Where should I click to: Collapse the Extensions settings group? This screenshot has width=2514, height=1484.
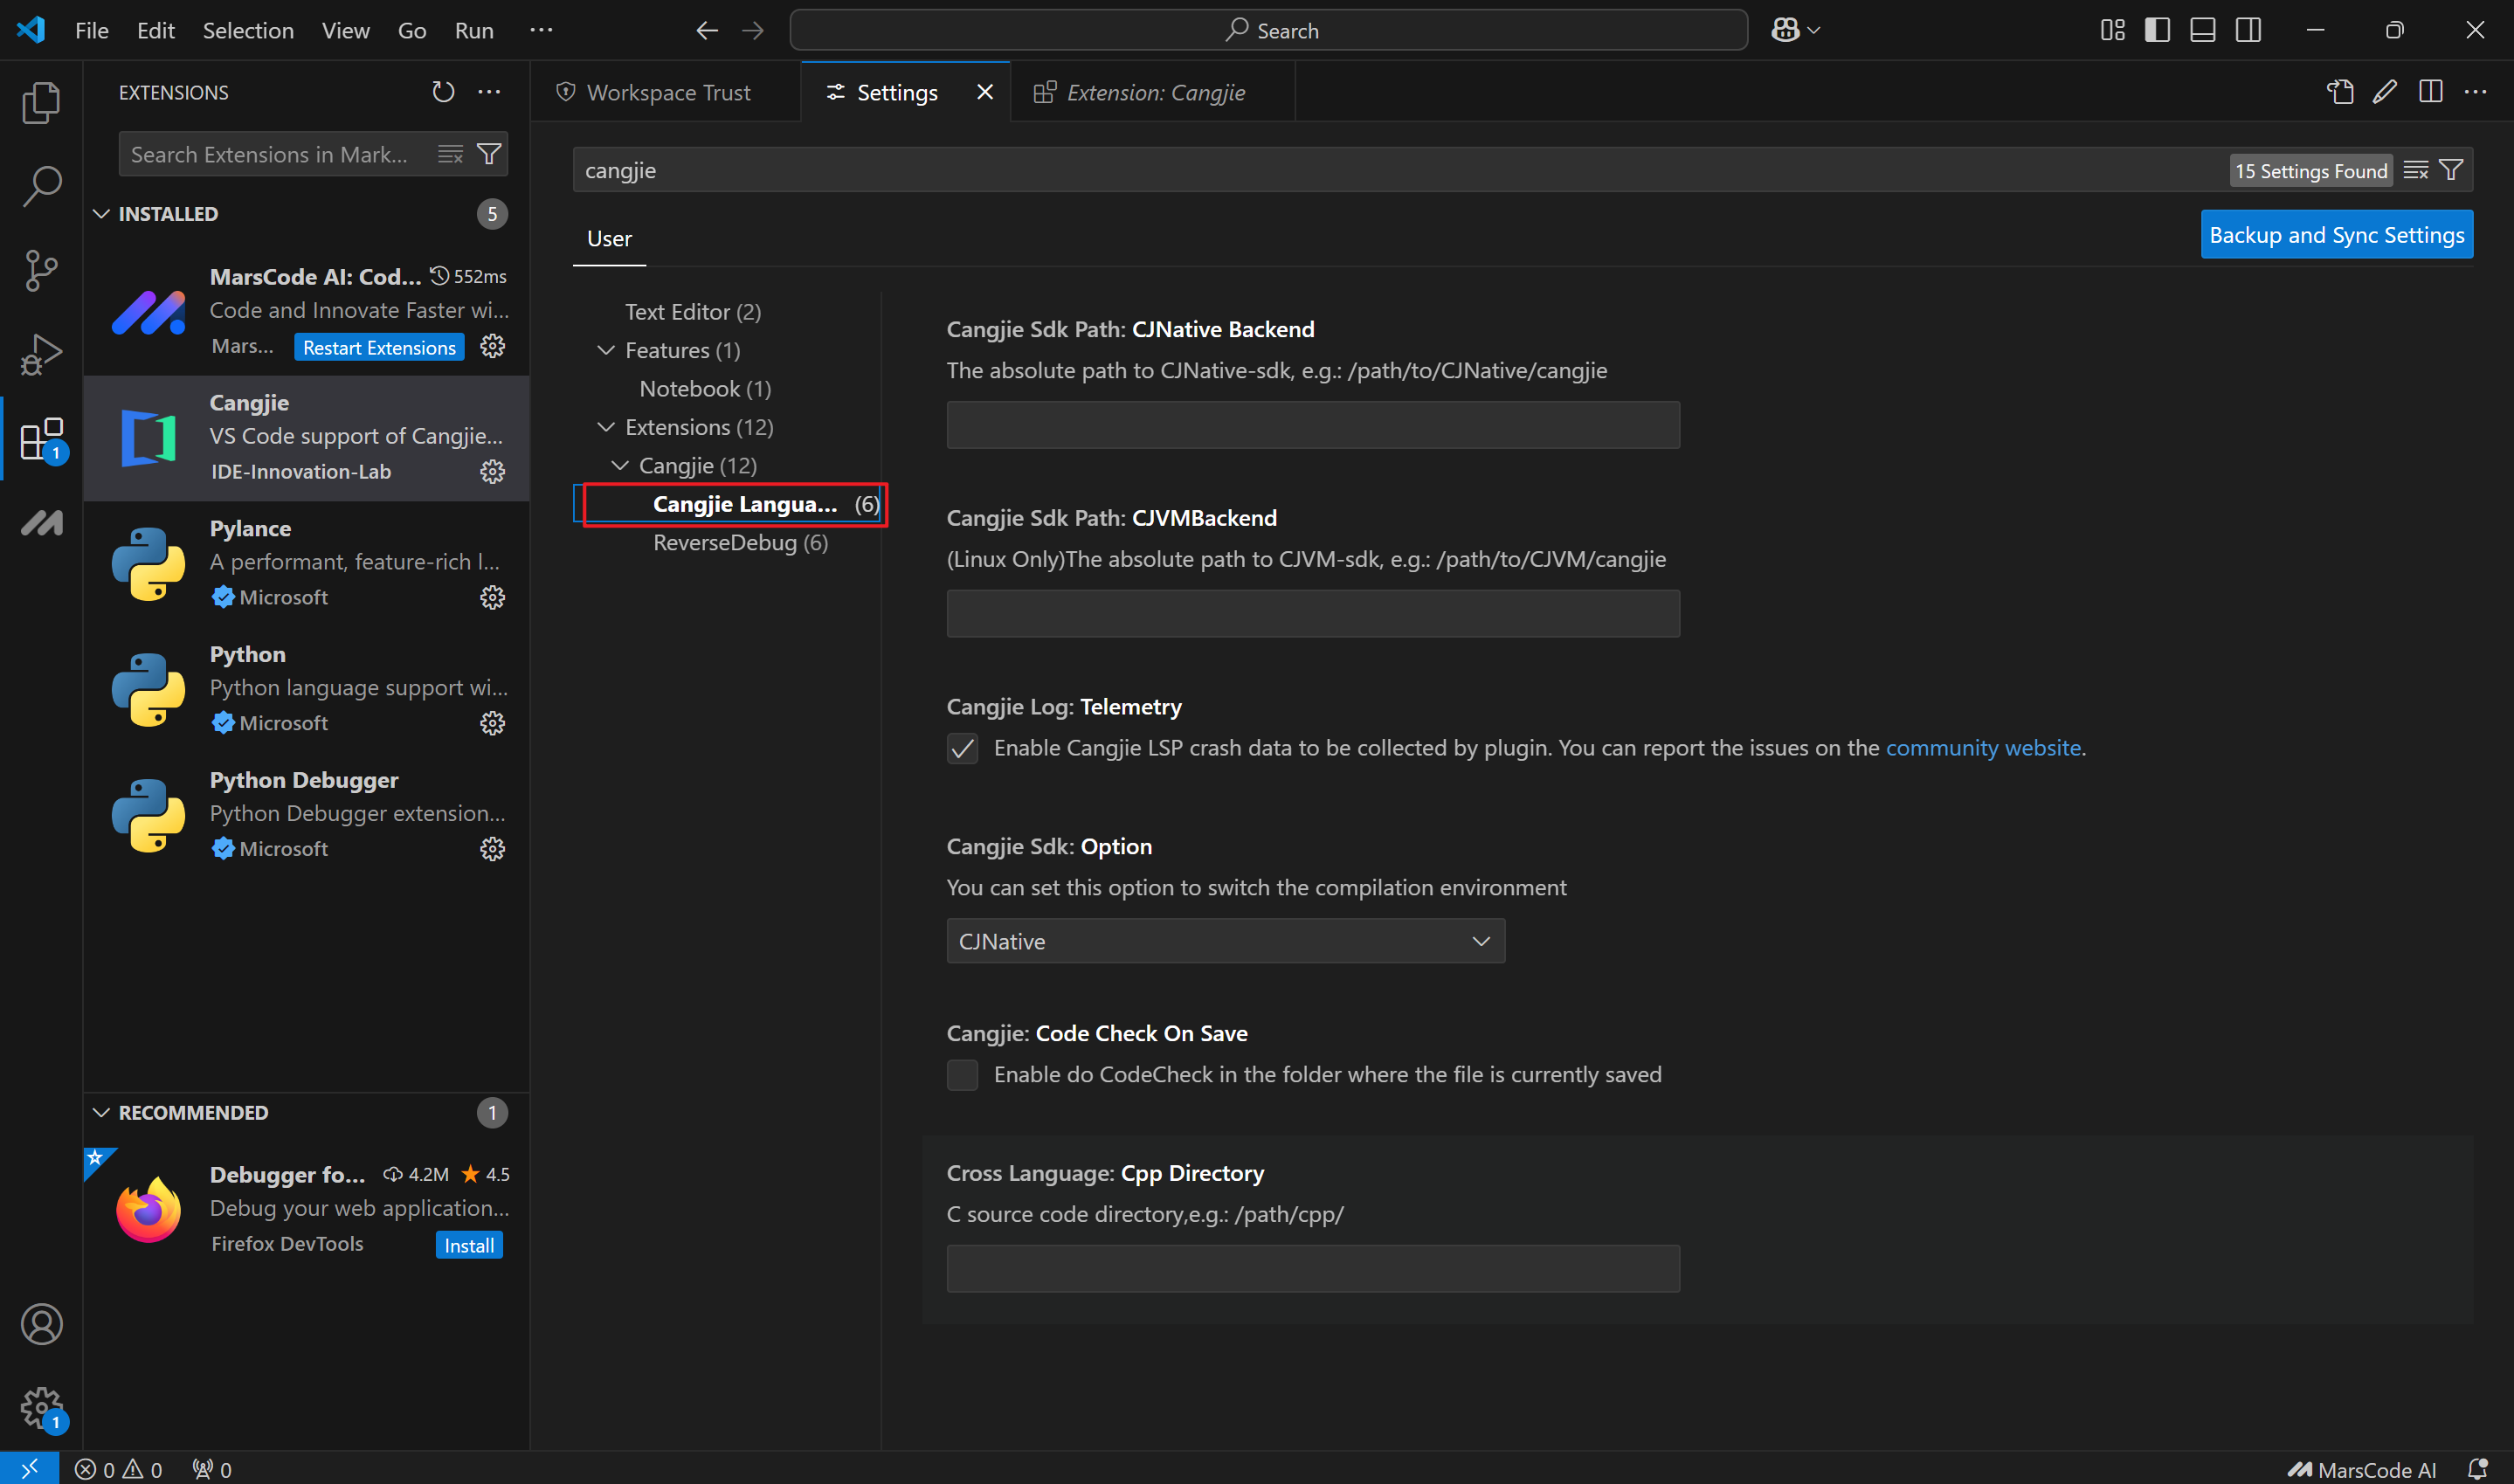[606, 427]
